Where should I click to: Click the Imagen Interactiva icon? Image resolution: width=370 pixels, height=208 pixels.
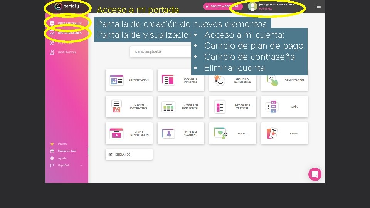[x=116, y=106]
